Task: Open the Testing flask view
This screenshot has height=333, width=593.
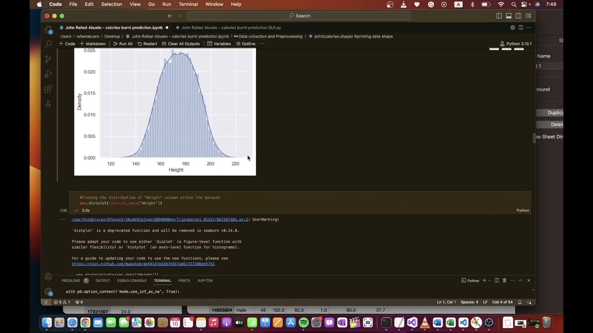Action: (x=48, y=104)
